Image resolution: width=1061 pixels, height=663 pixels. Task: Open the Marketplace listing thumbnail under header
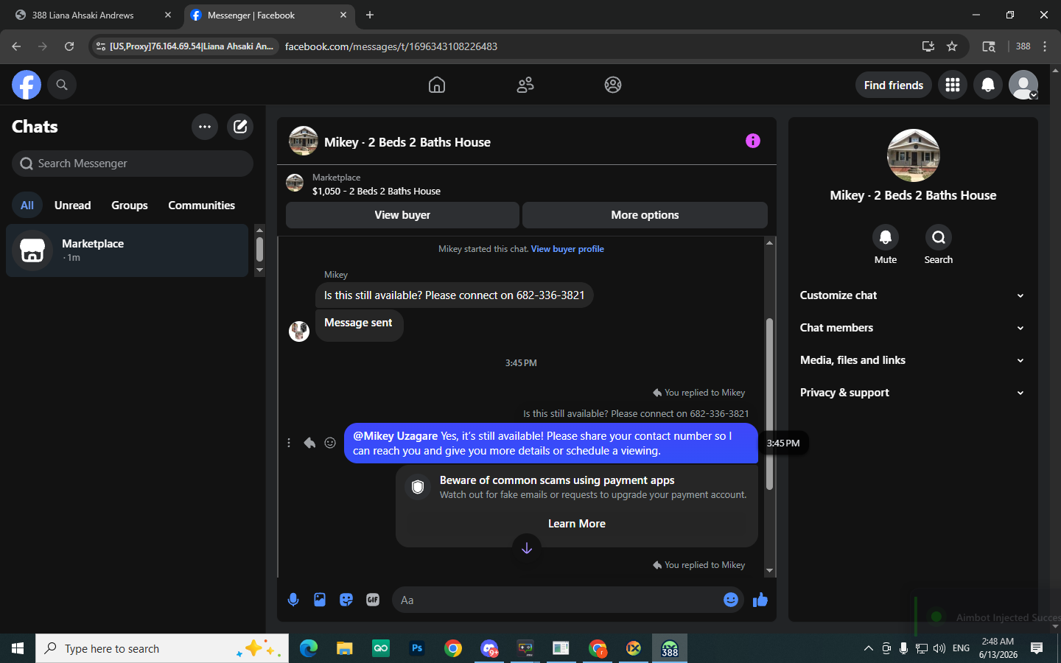point(295,183)
